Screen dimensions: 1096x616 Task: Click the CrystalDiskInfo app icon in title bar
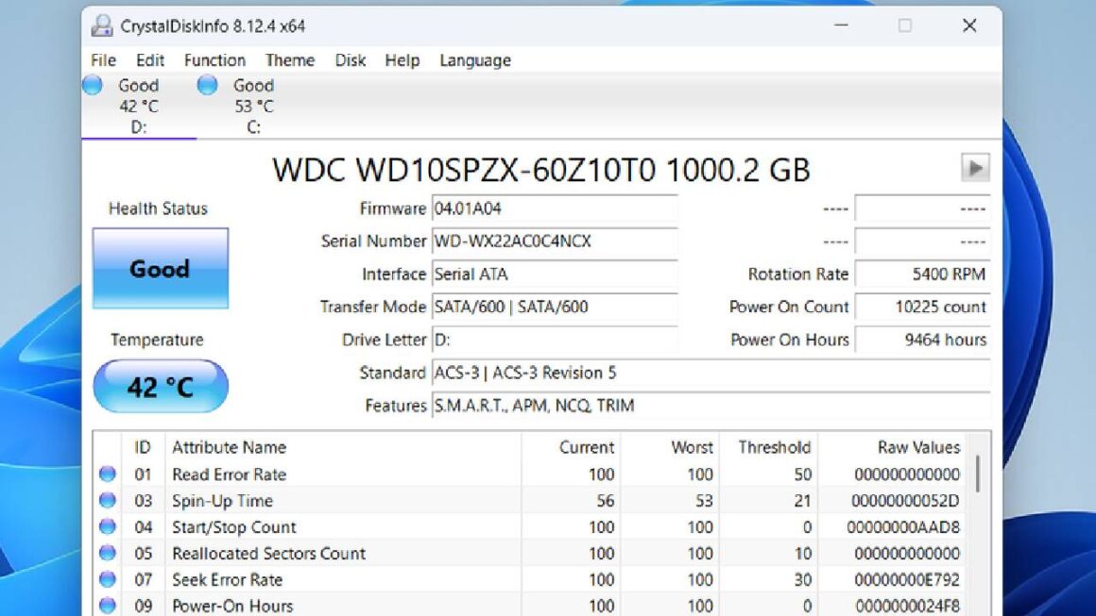pyautogui.click(x=102, y=25)
